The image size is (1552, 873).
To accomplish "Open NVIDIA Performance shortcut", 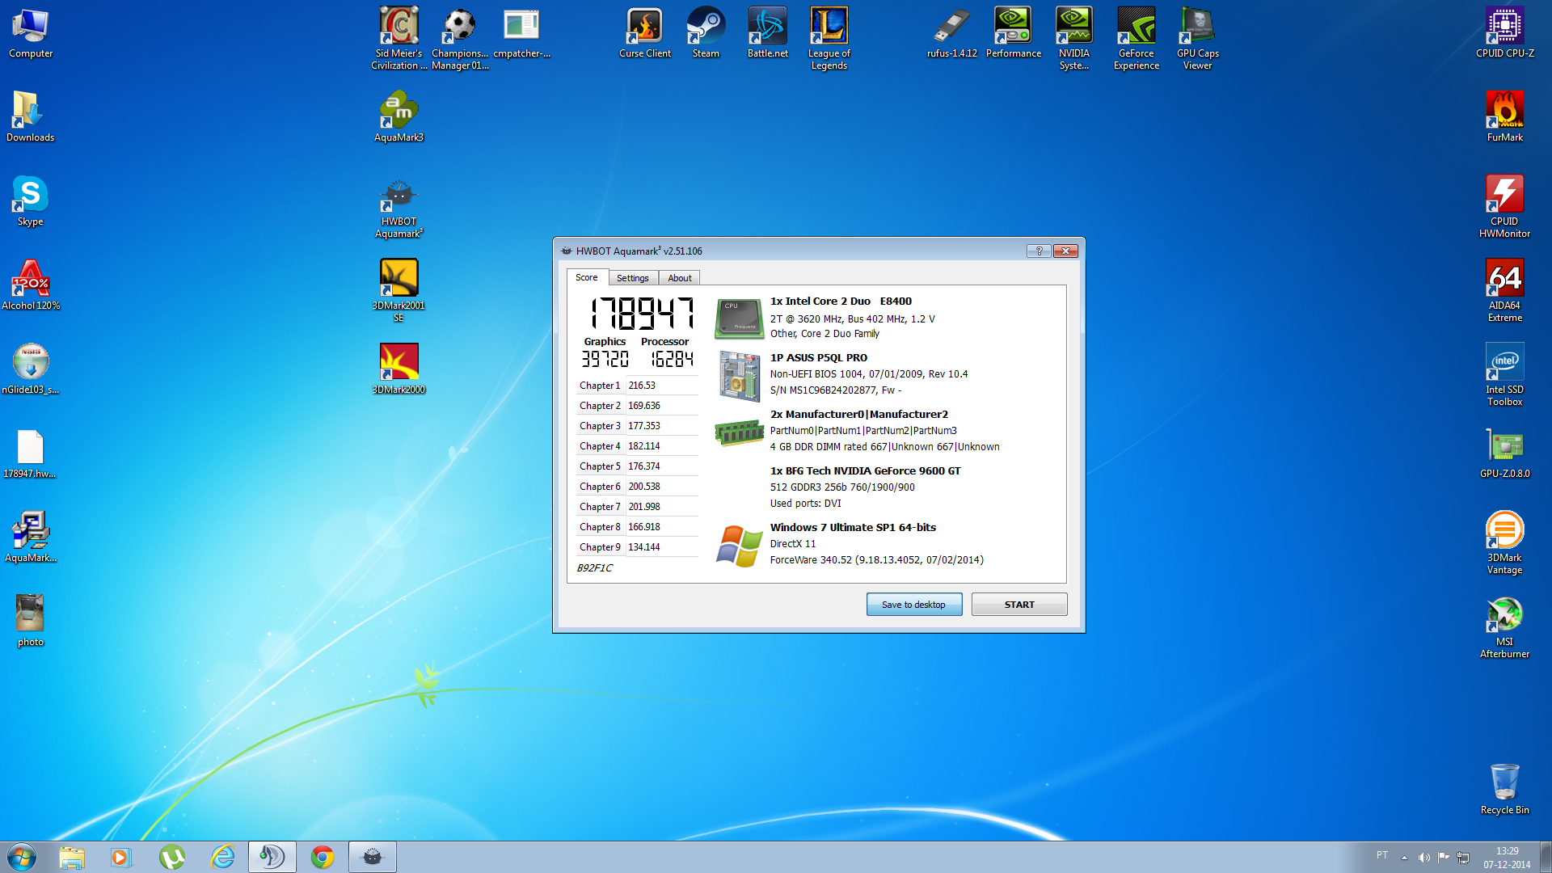I will point(1013,34).
